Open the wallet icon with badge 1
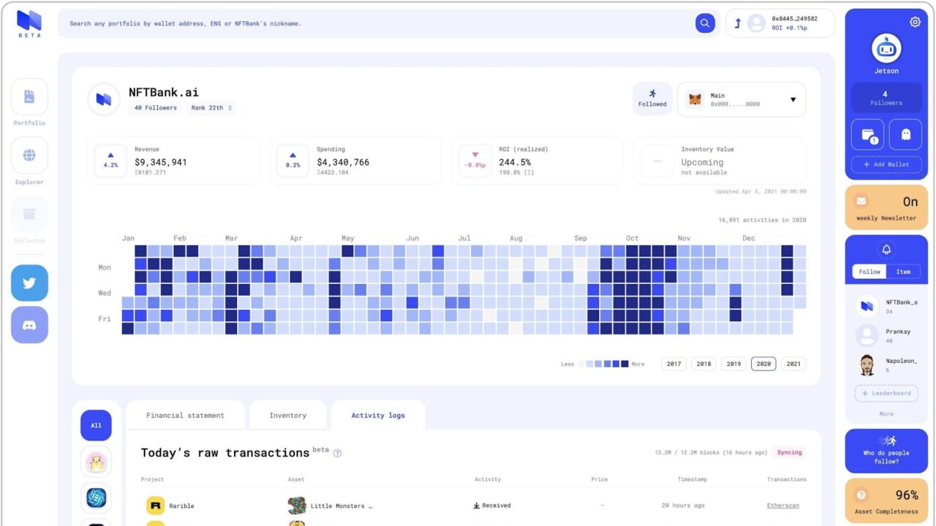 [867, 134]
